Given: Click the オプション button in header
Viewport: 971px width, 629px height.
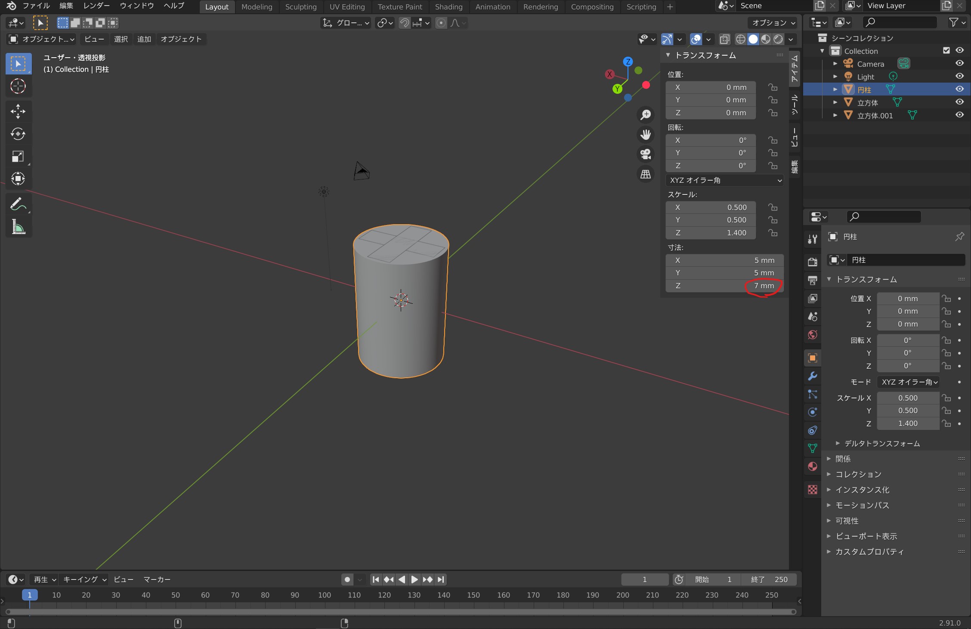Looking at the screenshot, I should (773, 23).
